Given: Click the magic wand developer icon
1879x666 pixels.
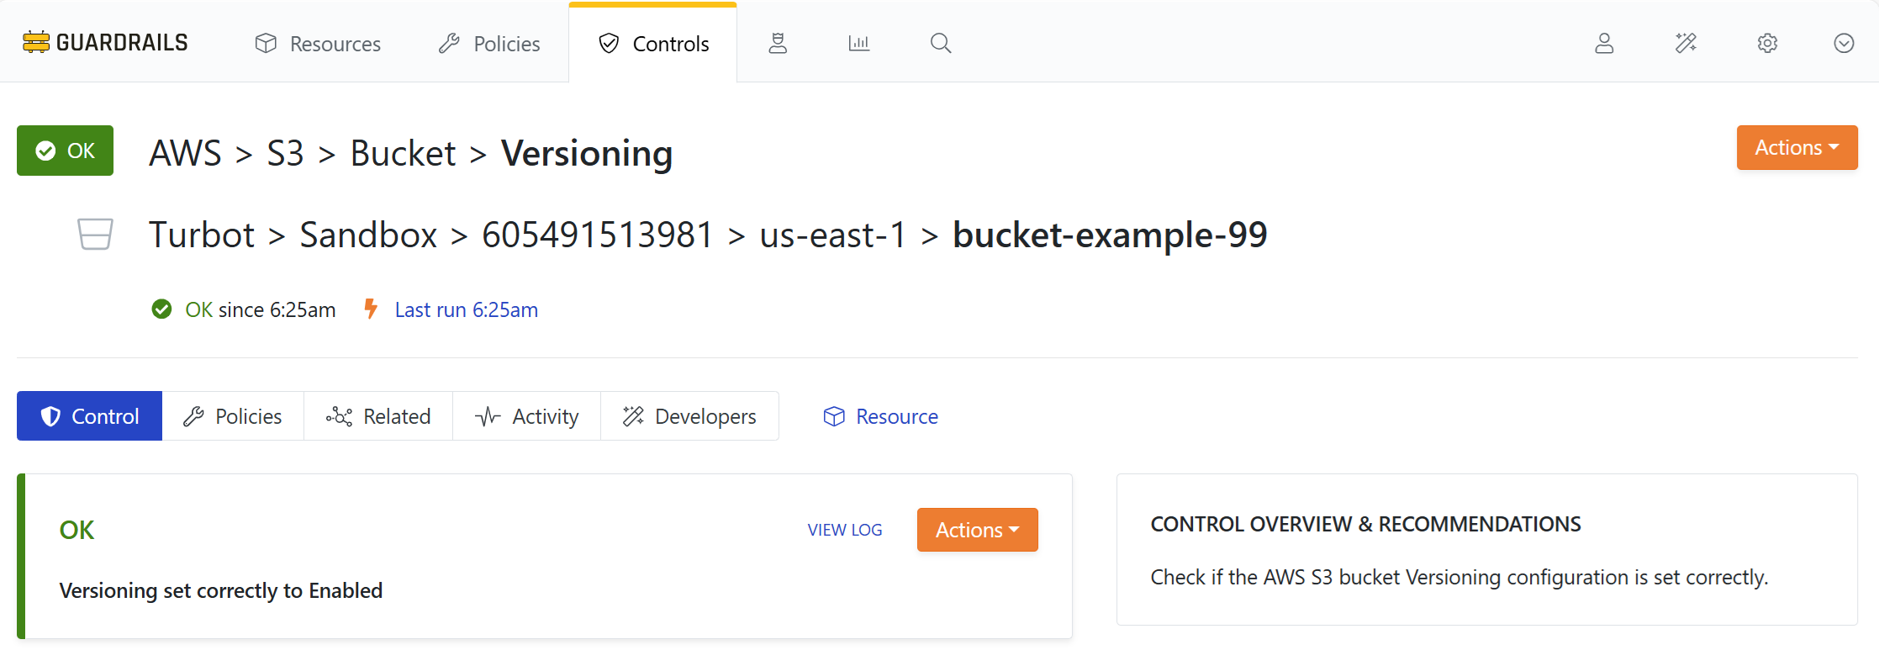Looking at the screenshot, I should pyautogui.click(x=1686, y=43).
